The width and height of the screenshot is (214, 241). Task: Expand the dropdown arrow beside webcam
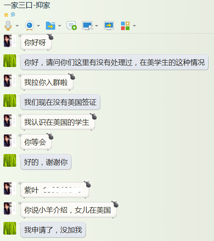(39, 25)
